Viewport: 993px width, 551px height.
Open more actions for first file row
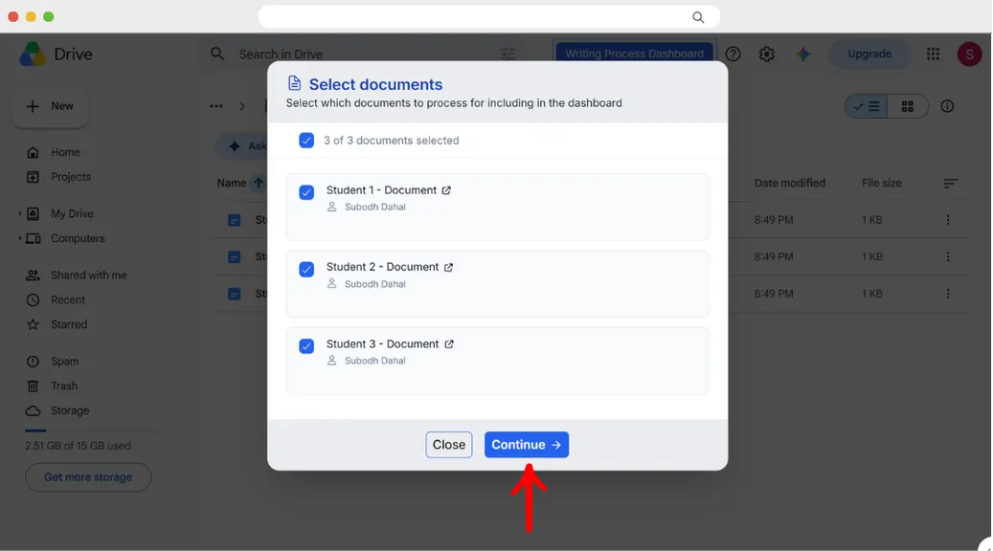click(948, 219)
